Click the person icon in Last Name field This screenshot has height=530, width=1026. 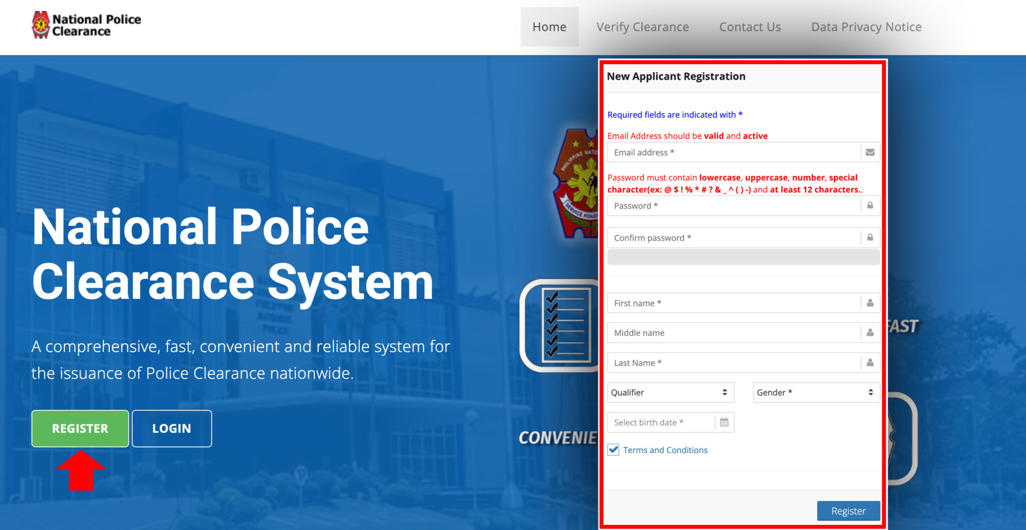point(871,363)
